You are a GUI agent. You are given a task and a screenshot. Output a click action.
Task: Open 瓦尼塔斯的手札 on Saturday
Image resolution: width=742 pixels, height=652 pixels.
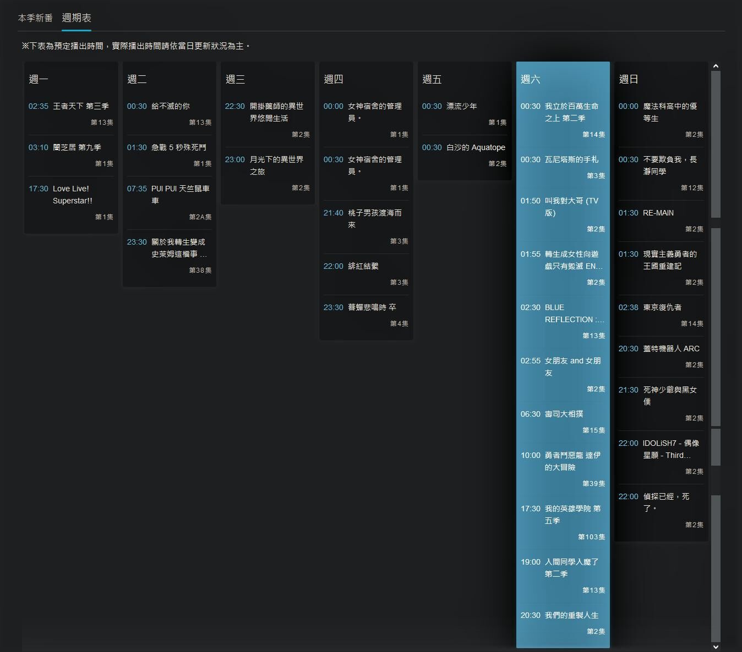(571, 159)
